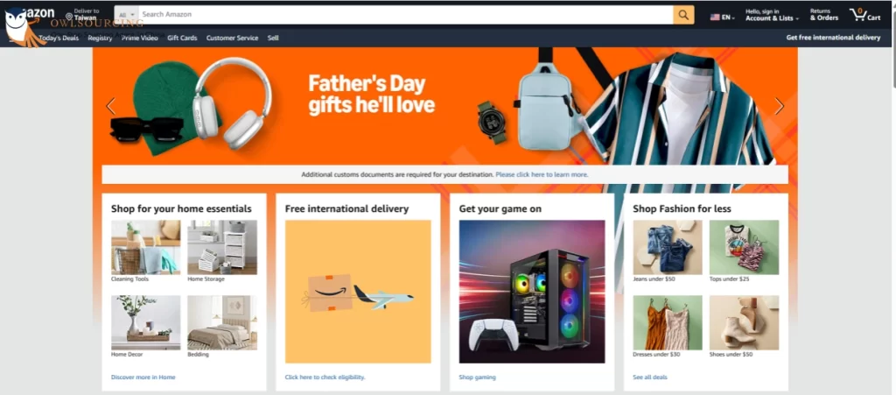Viewport: 896px width, 395px height.
Task: Open Returns & Orders
Action: pyautogui.click(x=824, y=15)
